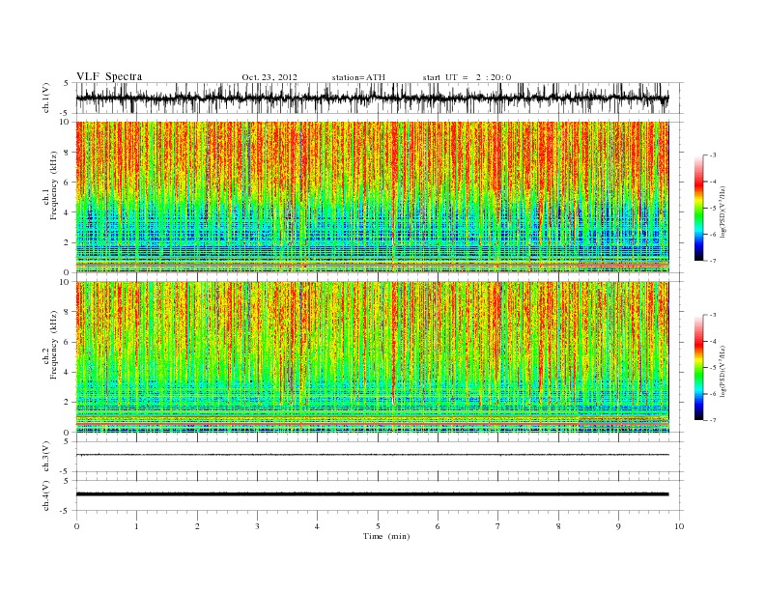Click the "start UT = 2 :20: 0" text
765x591 pixels.
pyautogui.click(x=467, y=77)
